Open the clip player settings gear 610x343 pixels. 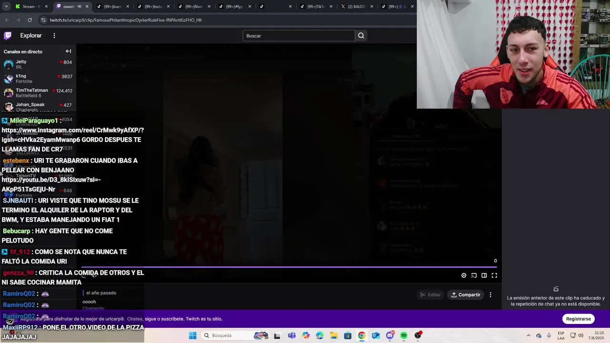(x=464, y=275)
